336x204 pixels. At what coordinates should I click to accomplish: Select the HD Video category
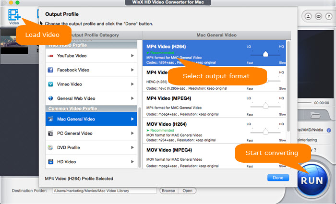click(x=91, y=162)
